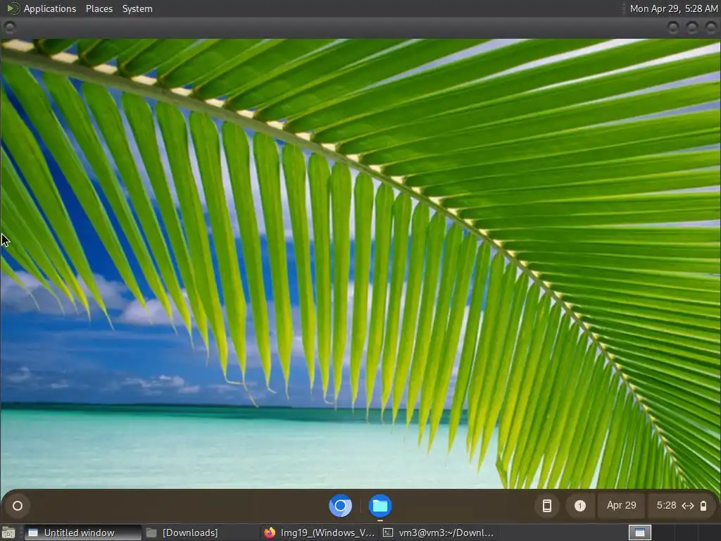Click the ChromeOS launcher circle button
Screen dimensions: 721x541
(18, 506)
